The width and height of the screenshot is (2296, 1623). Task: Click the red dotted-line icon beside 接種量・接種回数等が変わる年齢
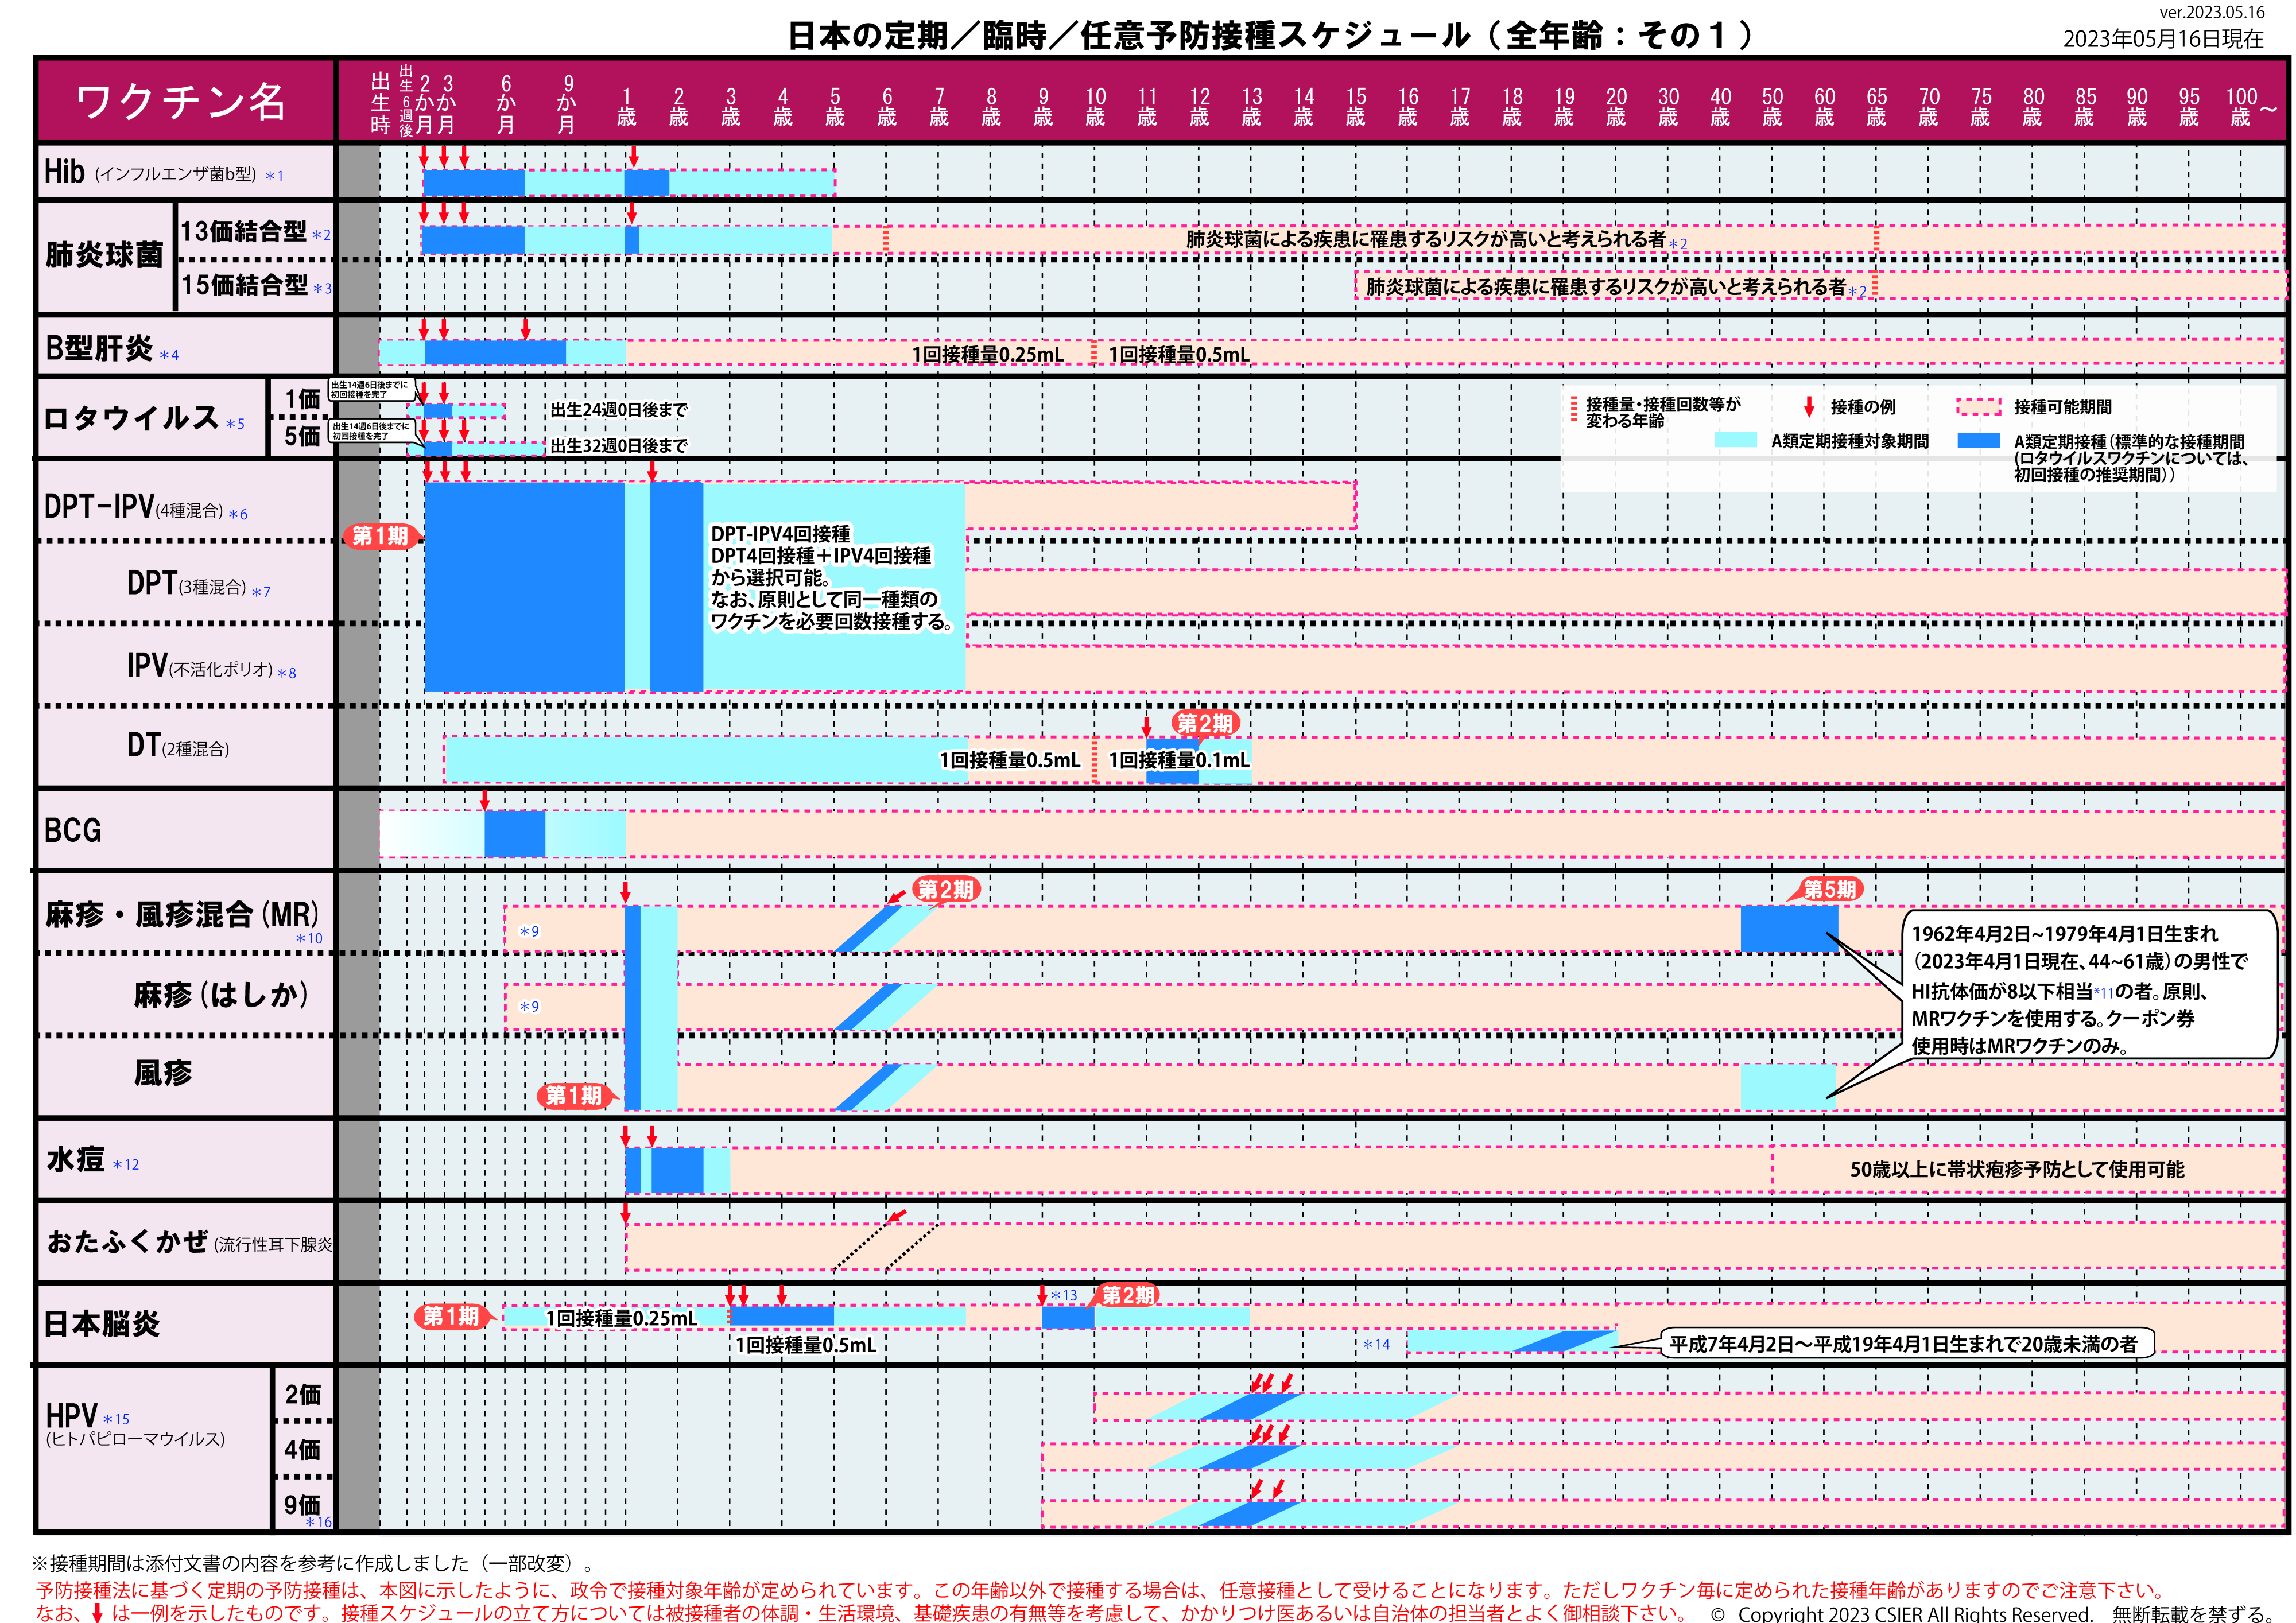pyautogui.click(x=1573, y=408)
